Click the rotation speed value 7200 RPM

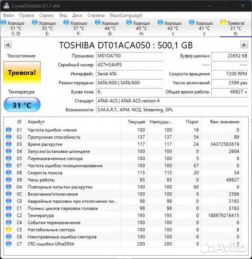(x=229, y=74)
